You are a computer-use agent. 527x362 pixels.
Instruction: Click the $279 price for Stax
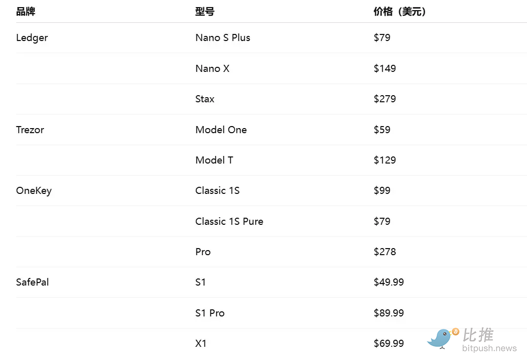[384, 99]
